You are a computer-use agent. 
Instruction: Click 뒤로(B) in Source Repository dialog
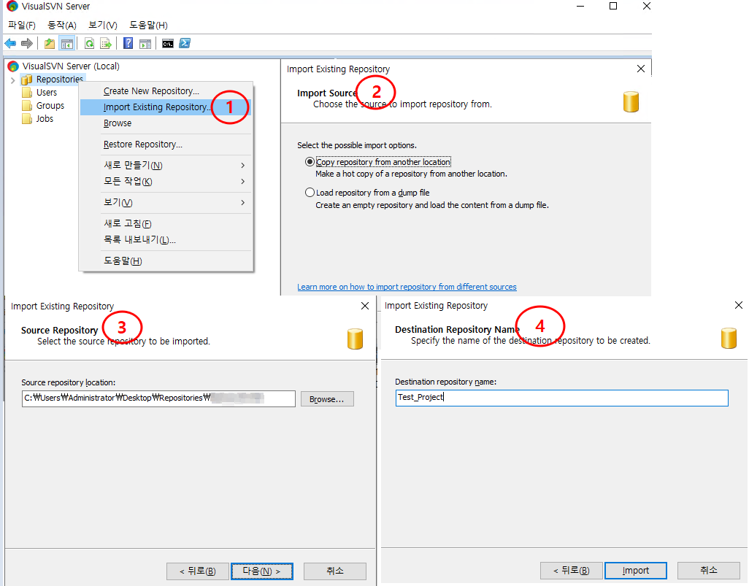coord(198,571)
